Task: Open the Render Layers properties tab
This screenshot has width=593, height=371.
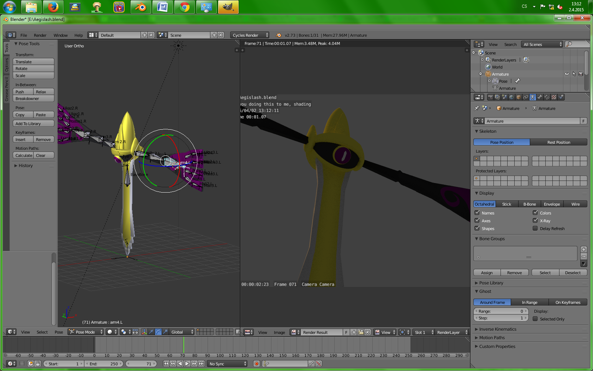Action: pyautogui.click(x=497, y=97)
